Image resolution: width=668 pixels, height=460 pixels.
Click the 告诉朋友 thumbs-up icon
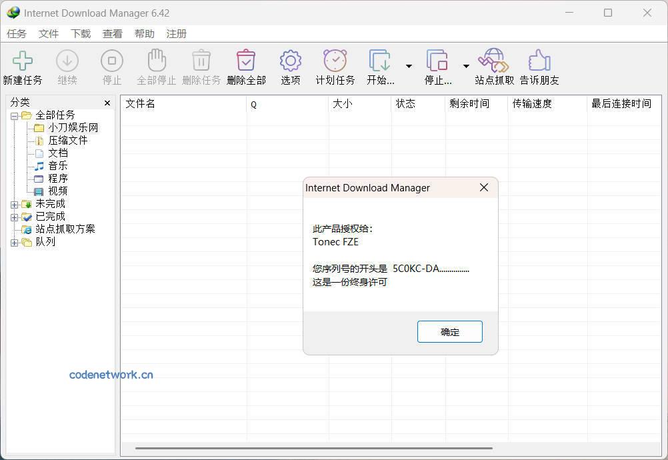(x=539, y=61)
